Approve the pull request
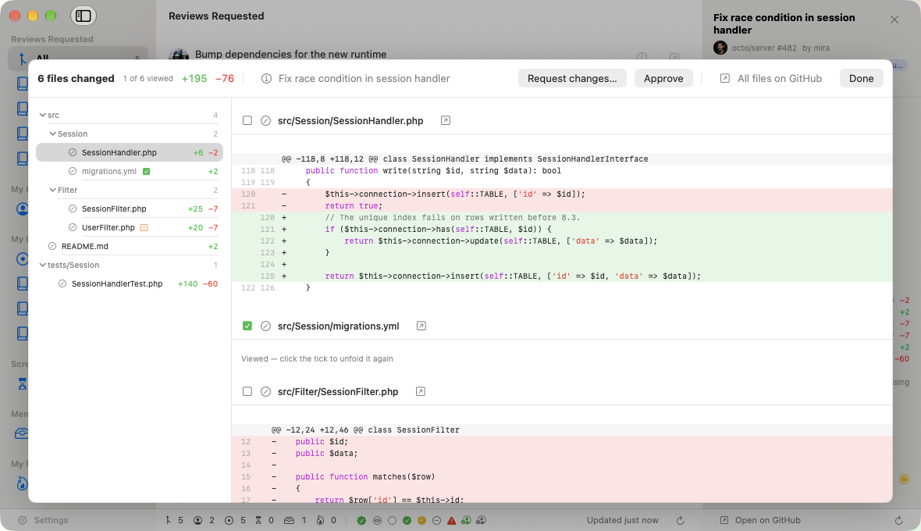Viewport: 921px width, 531px height. 663,79
